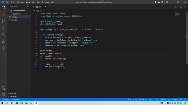The width and height of the screenshot is (188, 105).
Task: Open the Terminal menu
Action: point(46,2)
